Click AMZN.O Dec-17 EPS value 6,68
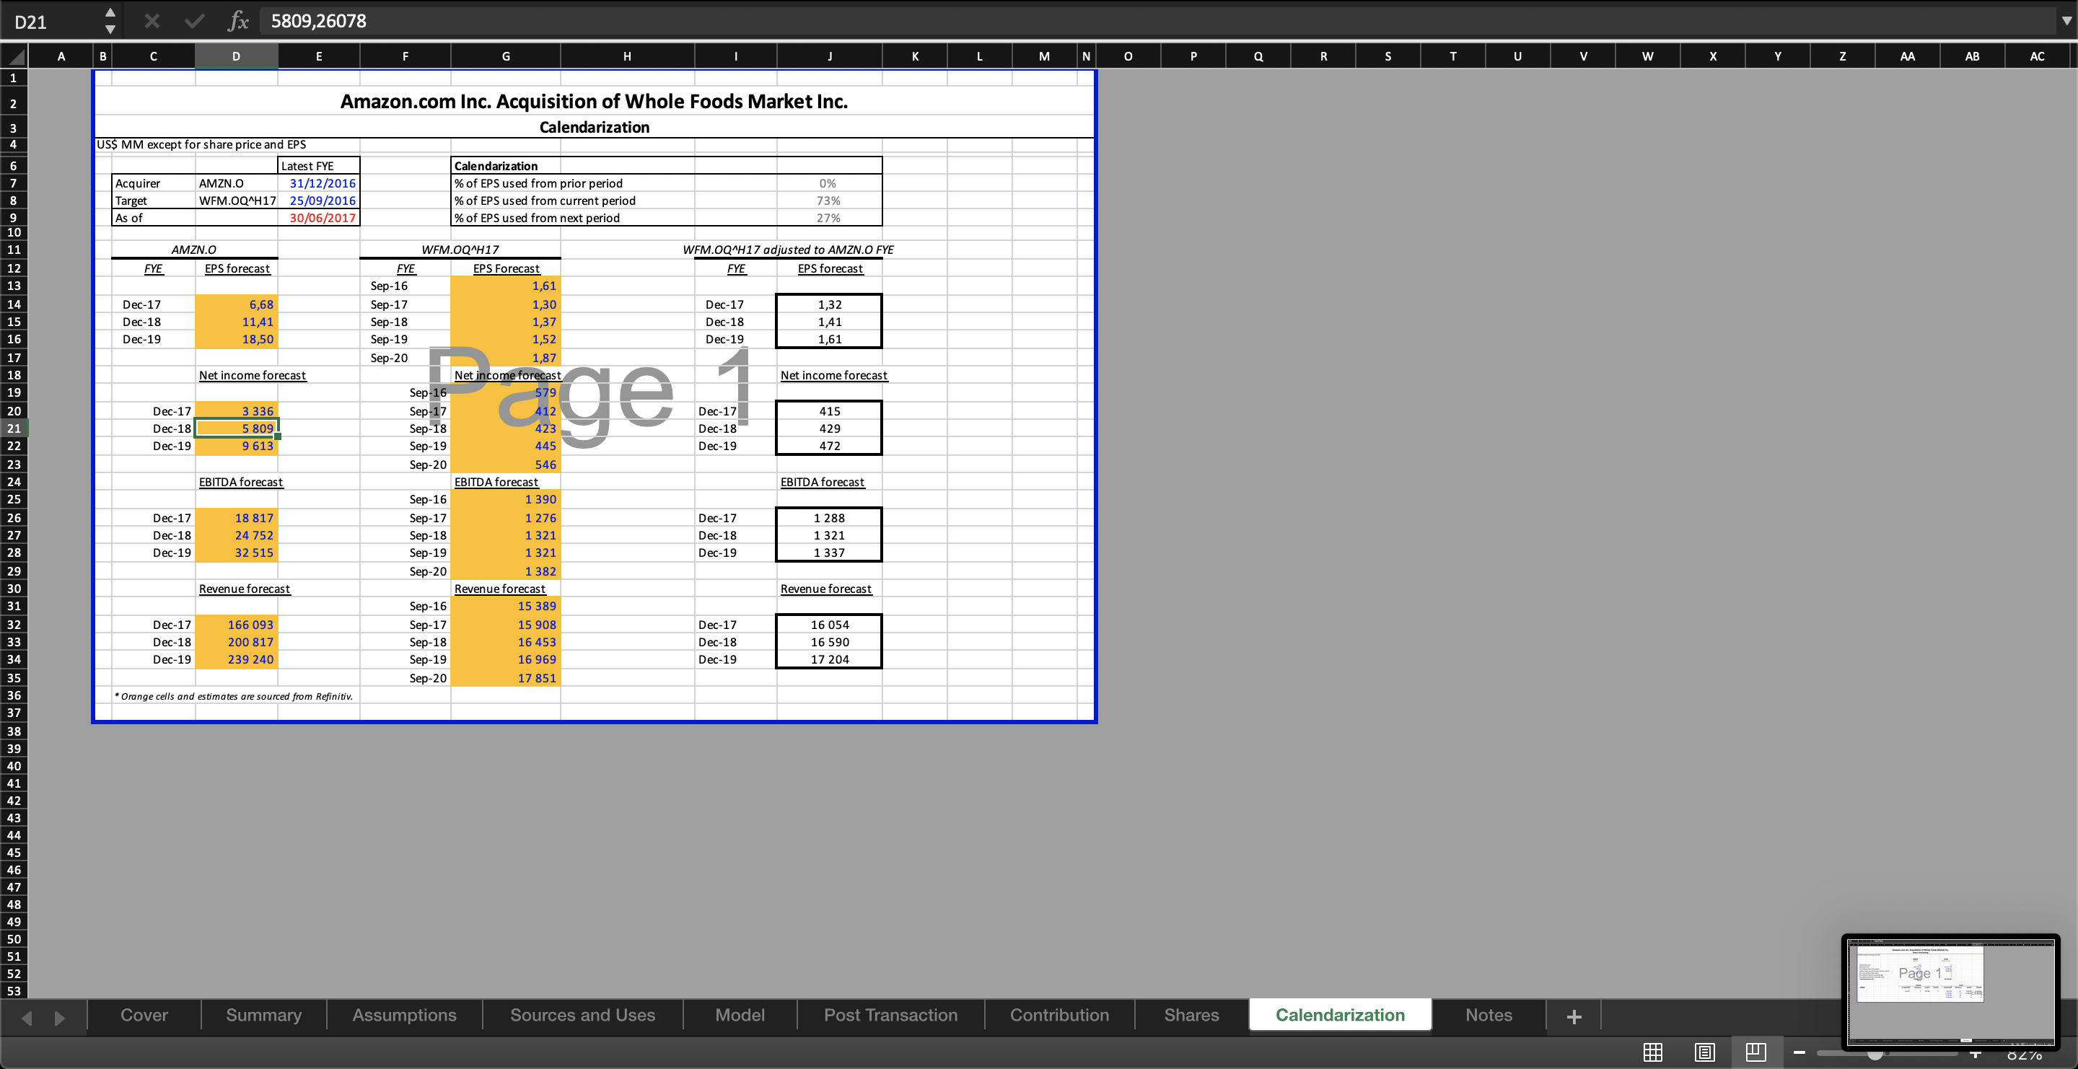The image size is (2078, 1069). click(237, 304)
